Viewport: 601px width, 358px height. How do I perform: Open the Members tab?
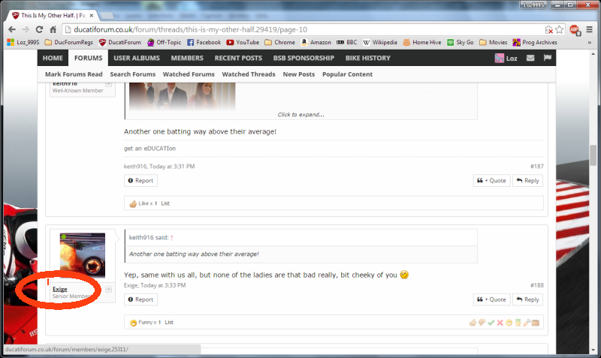(x=186, y=59)
